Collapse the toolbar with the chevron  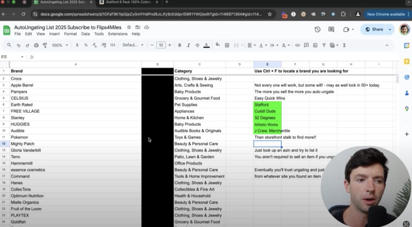tap(387, 45)
